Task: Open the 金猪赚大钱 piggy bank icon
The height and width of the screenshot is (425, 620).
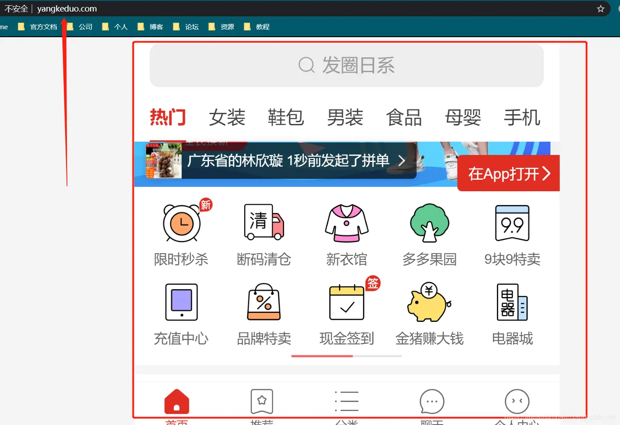Action: pos(429,302)
